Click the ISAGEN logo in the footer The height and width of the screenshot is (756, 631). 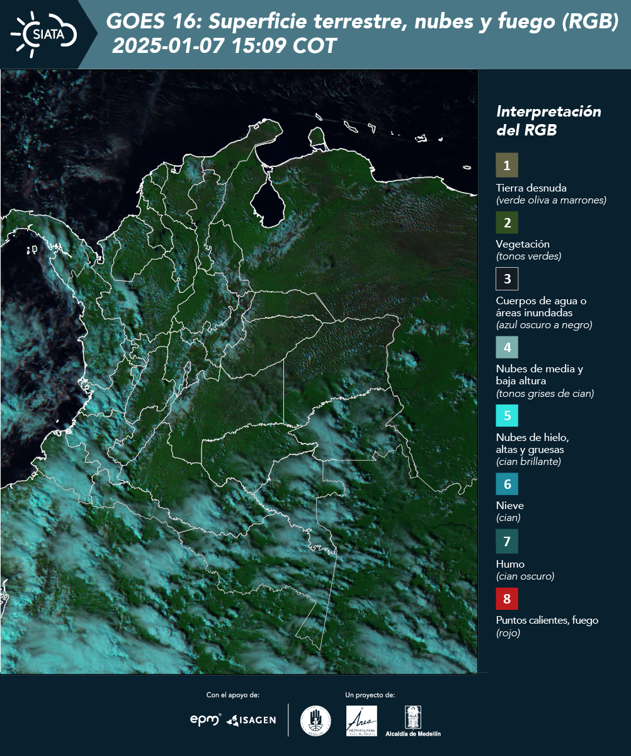point(251,720)
